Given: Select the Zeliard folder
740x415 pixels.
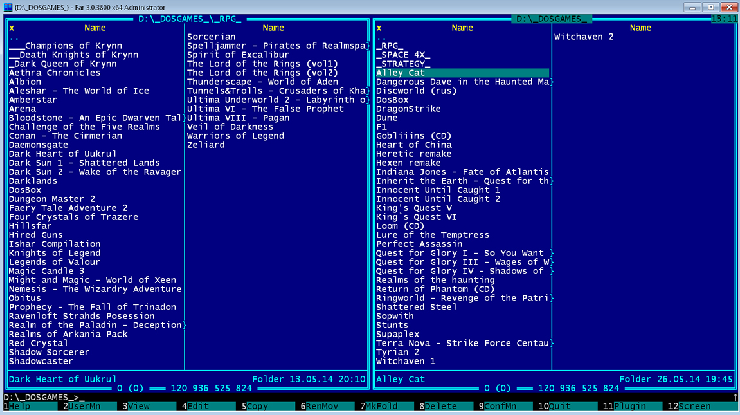Looking at the screenshot, I should [206, 145].
